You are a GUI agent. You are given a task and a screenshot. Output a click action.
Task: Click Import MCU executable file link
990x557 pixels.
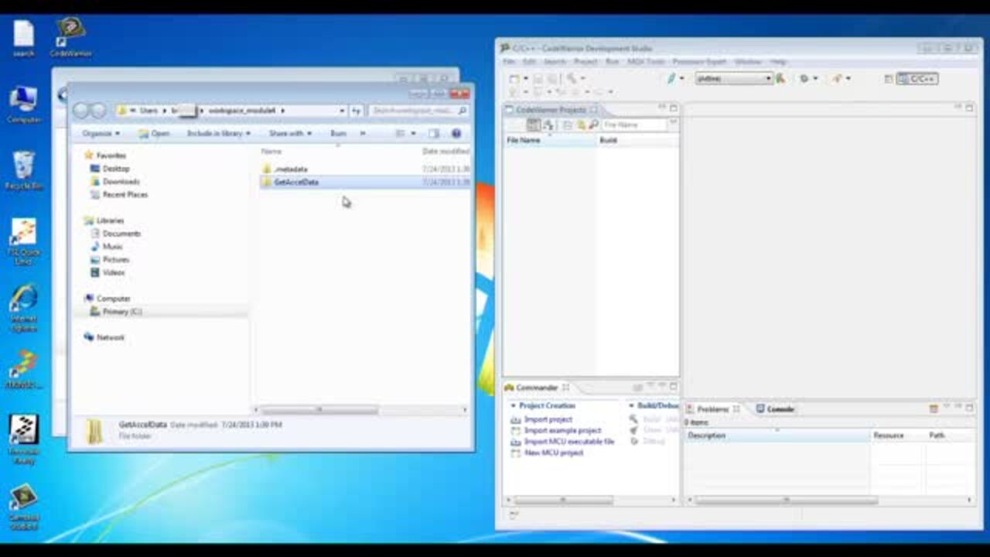568,442
